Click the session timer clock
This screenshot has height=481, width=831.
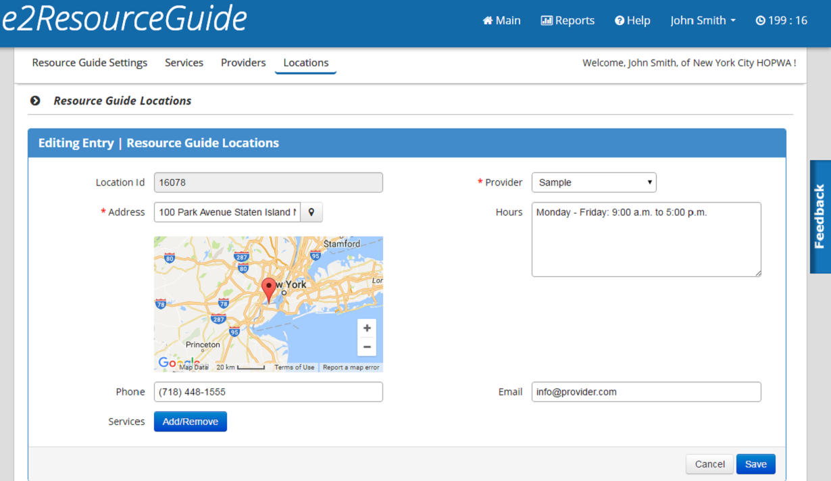781,20
